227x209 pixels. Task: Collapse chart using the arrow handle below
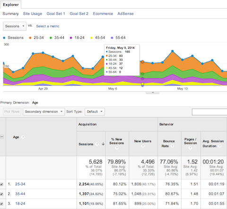pos(152,92)
